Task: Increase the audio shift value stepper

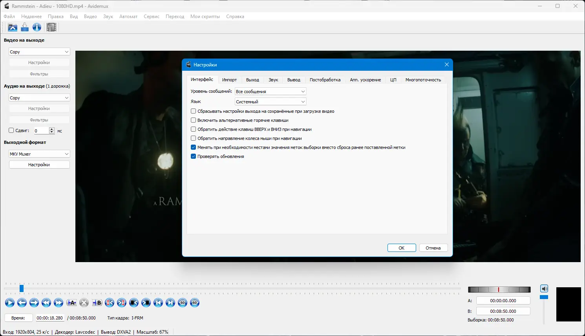Action: coord(52,129)
